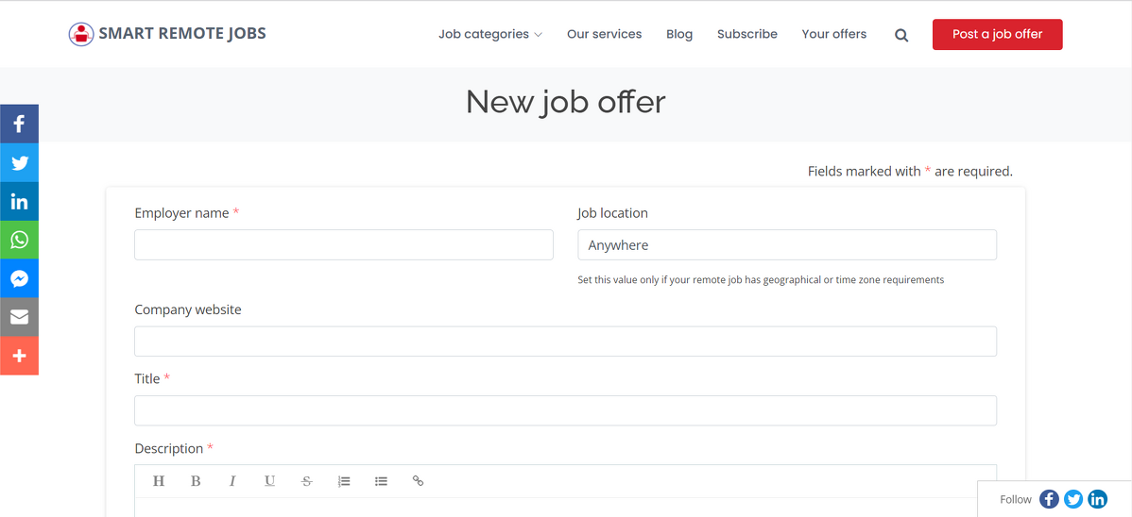Share via Messenger sidebar icon
1132x517 pixels.
(19, 278)
